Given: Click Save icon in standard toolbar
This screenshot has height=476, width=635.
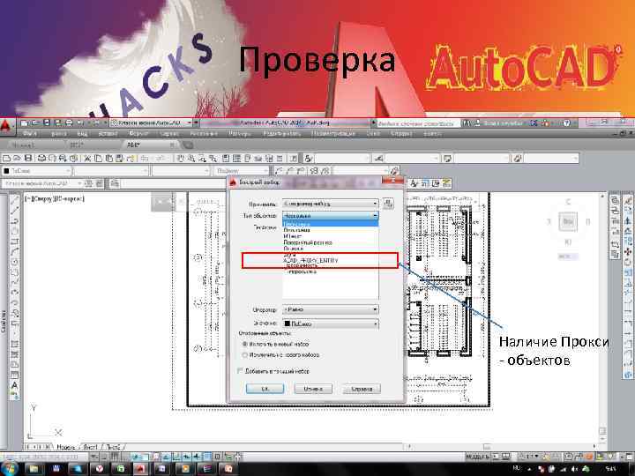Looking at the screenshot, I should (x=28, y=159).
